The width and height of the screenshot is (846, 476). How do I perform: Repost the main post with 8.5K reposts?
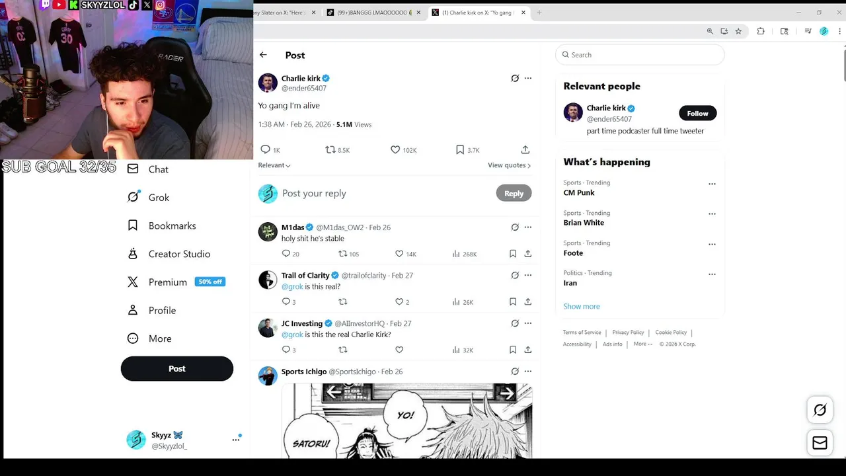330,150
